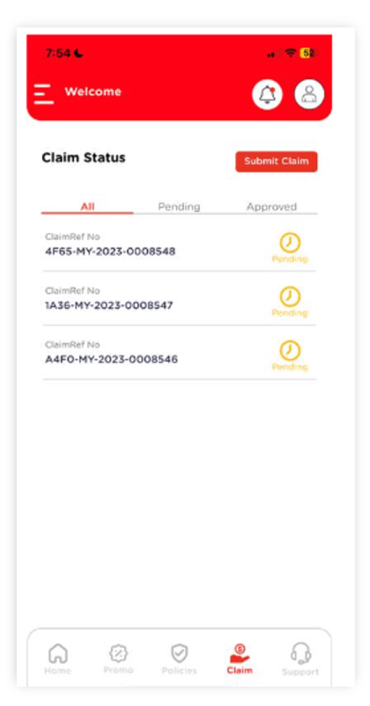Open the Promo section icon

point(119,652)
